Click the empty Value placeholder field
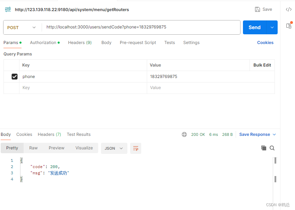 (211, 88)
